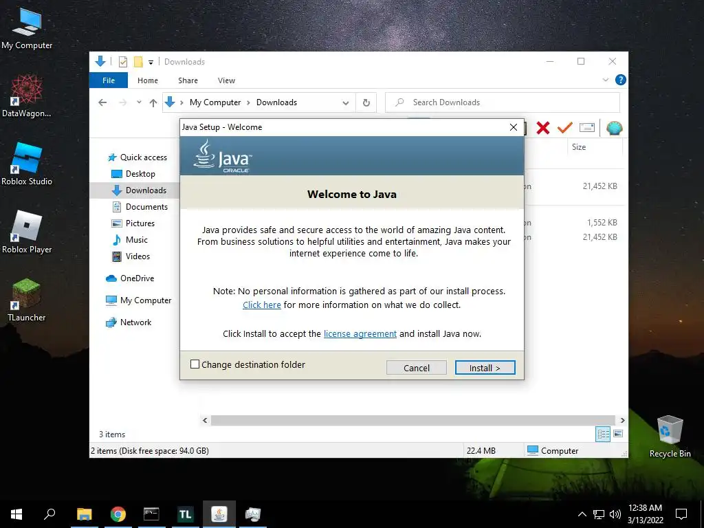The width and height of the screenshot is (704, 528).
Task: Select Java installer taskbar icon
Action: coord(219,514)
